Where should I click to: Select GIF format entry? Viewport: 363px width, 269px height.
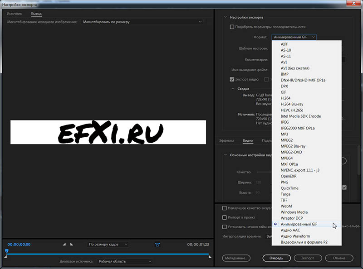tap(307, 92)
